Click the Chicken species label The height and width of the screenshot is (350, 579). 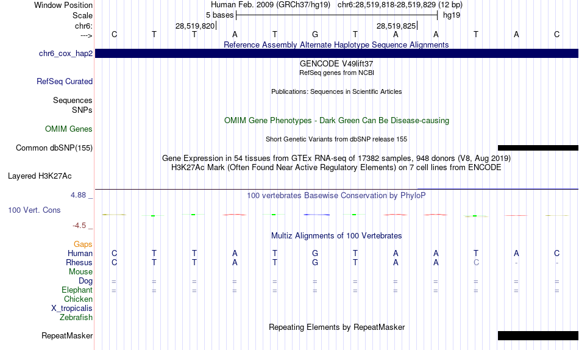pyautogui.click(x=78, y=299)
